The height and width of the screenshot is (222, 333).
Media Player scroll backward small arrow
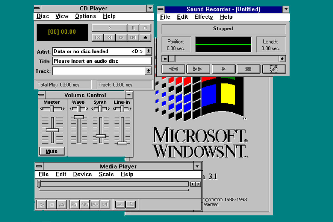click(x=193, y=184)
